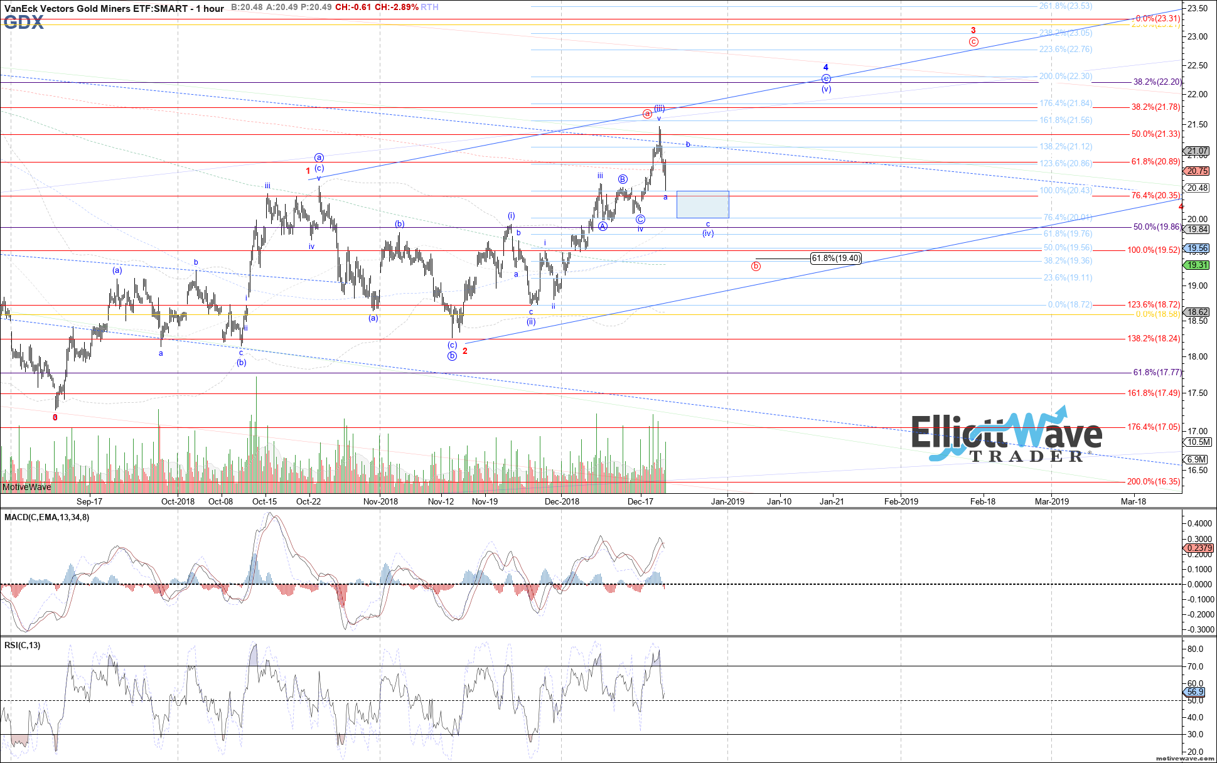This screenshot has width=1217, height=763.
Task: Open the motivewave.com link at bottom right
Action: [1185, 758]
